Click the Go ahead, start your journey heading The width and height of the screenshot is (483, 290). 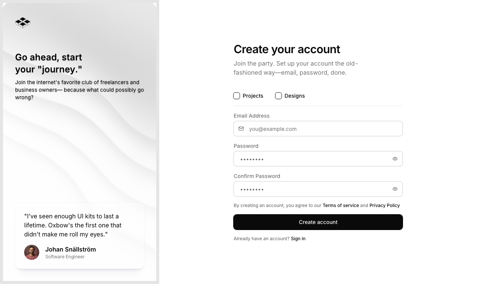pyautogui.click(x=48, y=63)
